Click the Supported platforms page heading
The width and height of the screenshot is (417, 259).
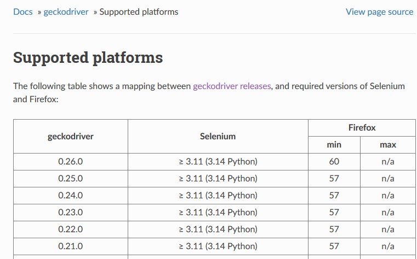[x=88, y=57]
